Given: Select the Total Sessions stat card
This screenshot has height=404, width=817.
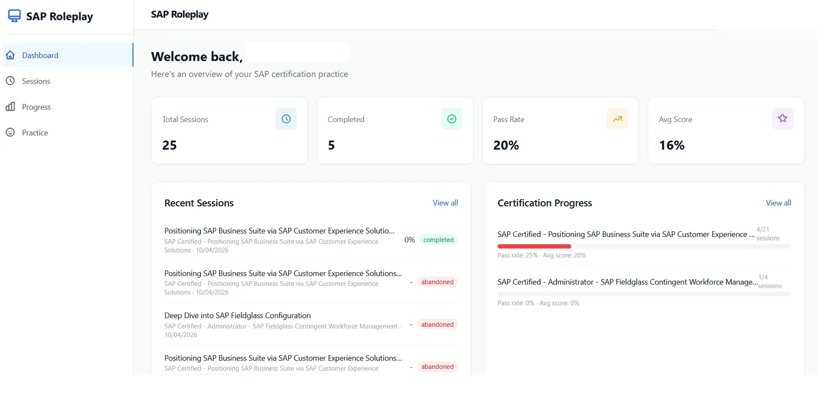Looking at the screenshot, I should 229,131.
